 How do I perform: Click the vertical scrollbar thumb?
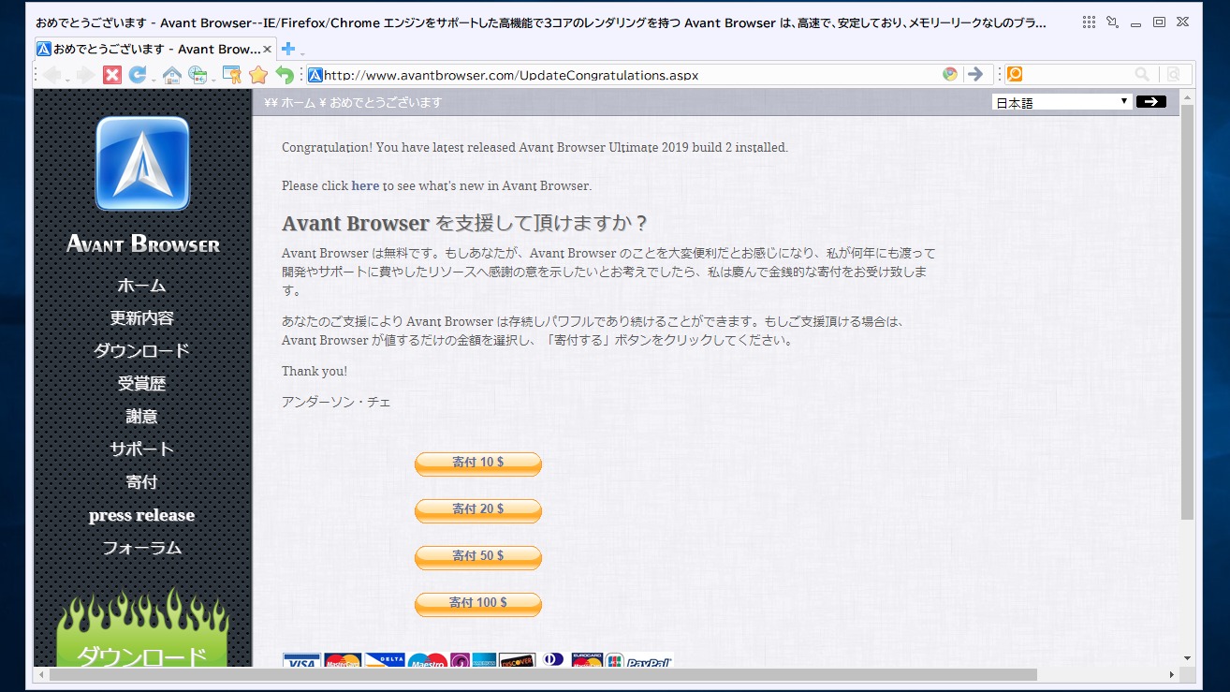[1187, 313]
